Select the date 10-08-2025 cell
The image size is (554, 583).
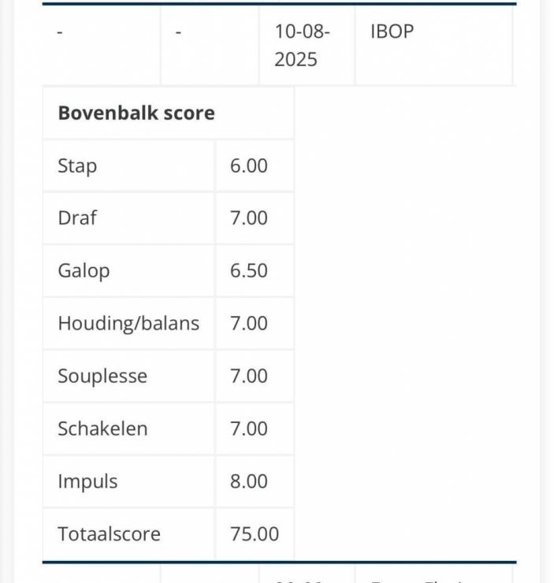[303, 46]
